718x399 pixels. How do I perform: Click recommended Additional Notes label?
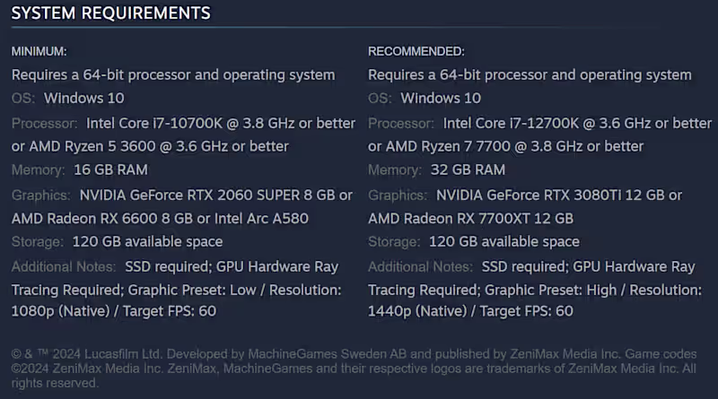(x=421, y=266)
